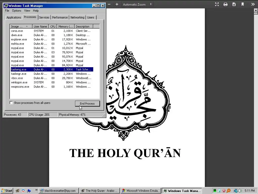Select the mypal.exe row using 14,708 K

(52, 61)
